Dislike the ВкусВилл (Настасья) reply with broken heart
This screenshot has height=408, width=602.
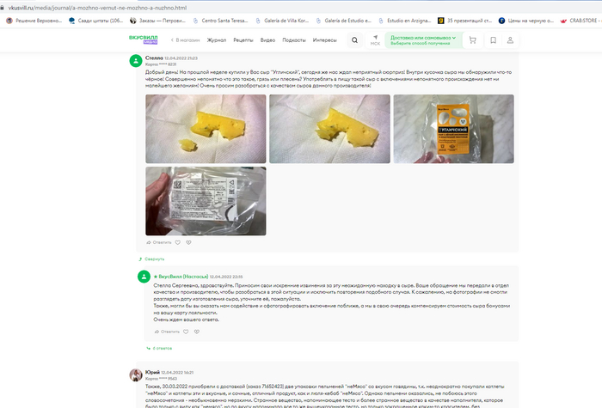point(197,332)
